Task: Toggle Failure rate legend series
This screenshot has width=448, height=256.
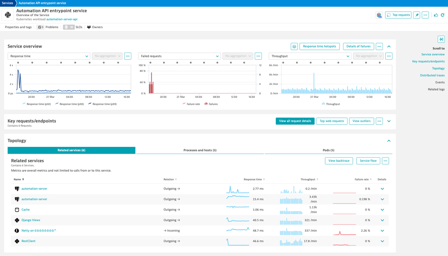Action: tap(191, 104)
